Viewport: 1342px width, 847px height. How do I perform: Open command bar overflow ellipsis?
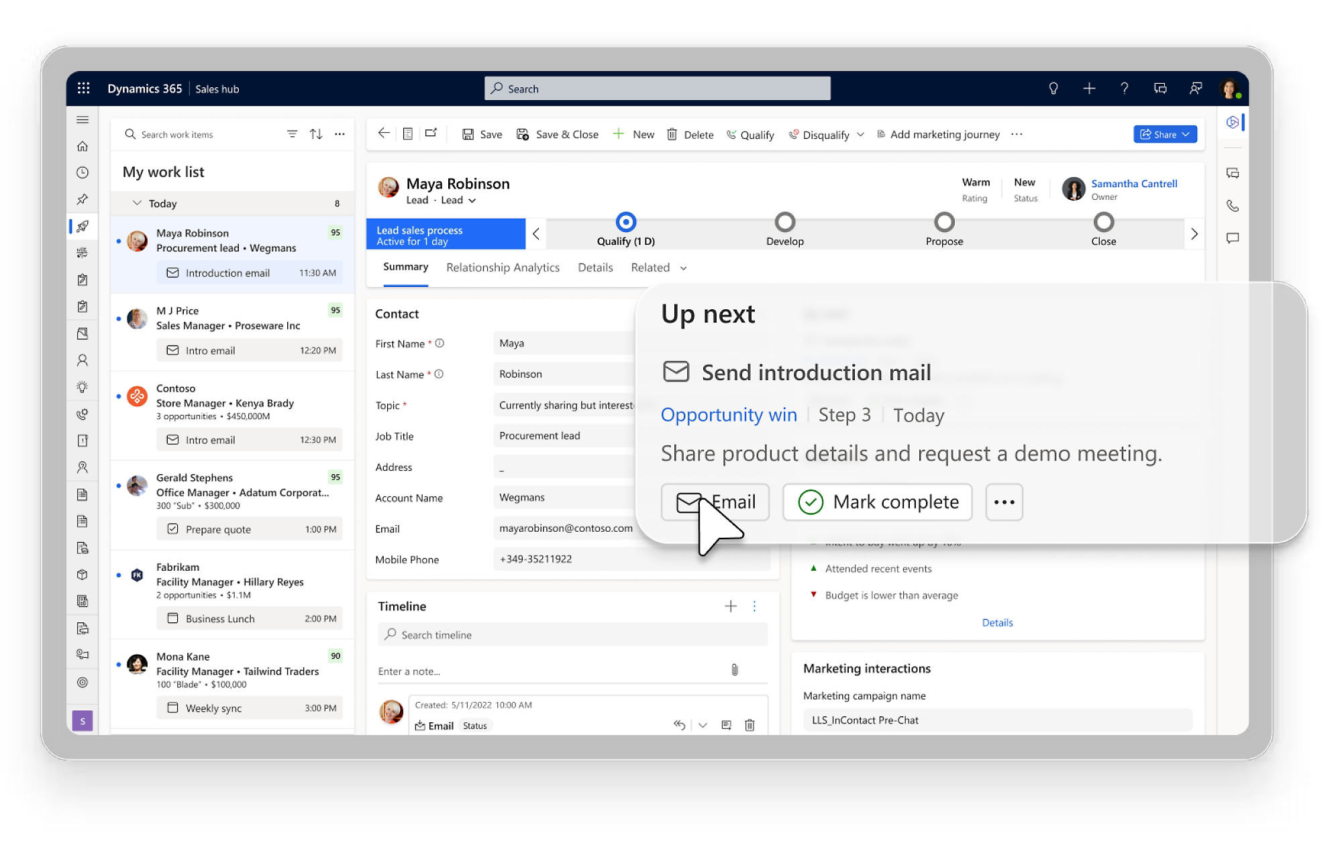pyautogui.click(x=1017, y=134)
